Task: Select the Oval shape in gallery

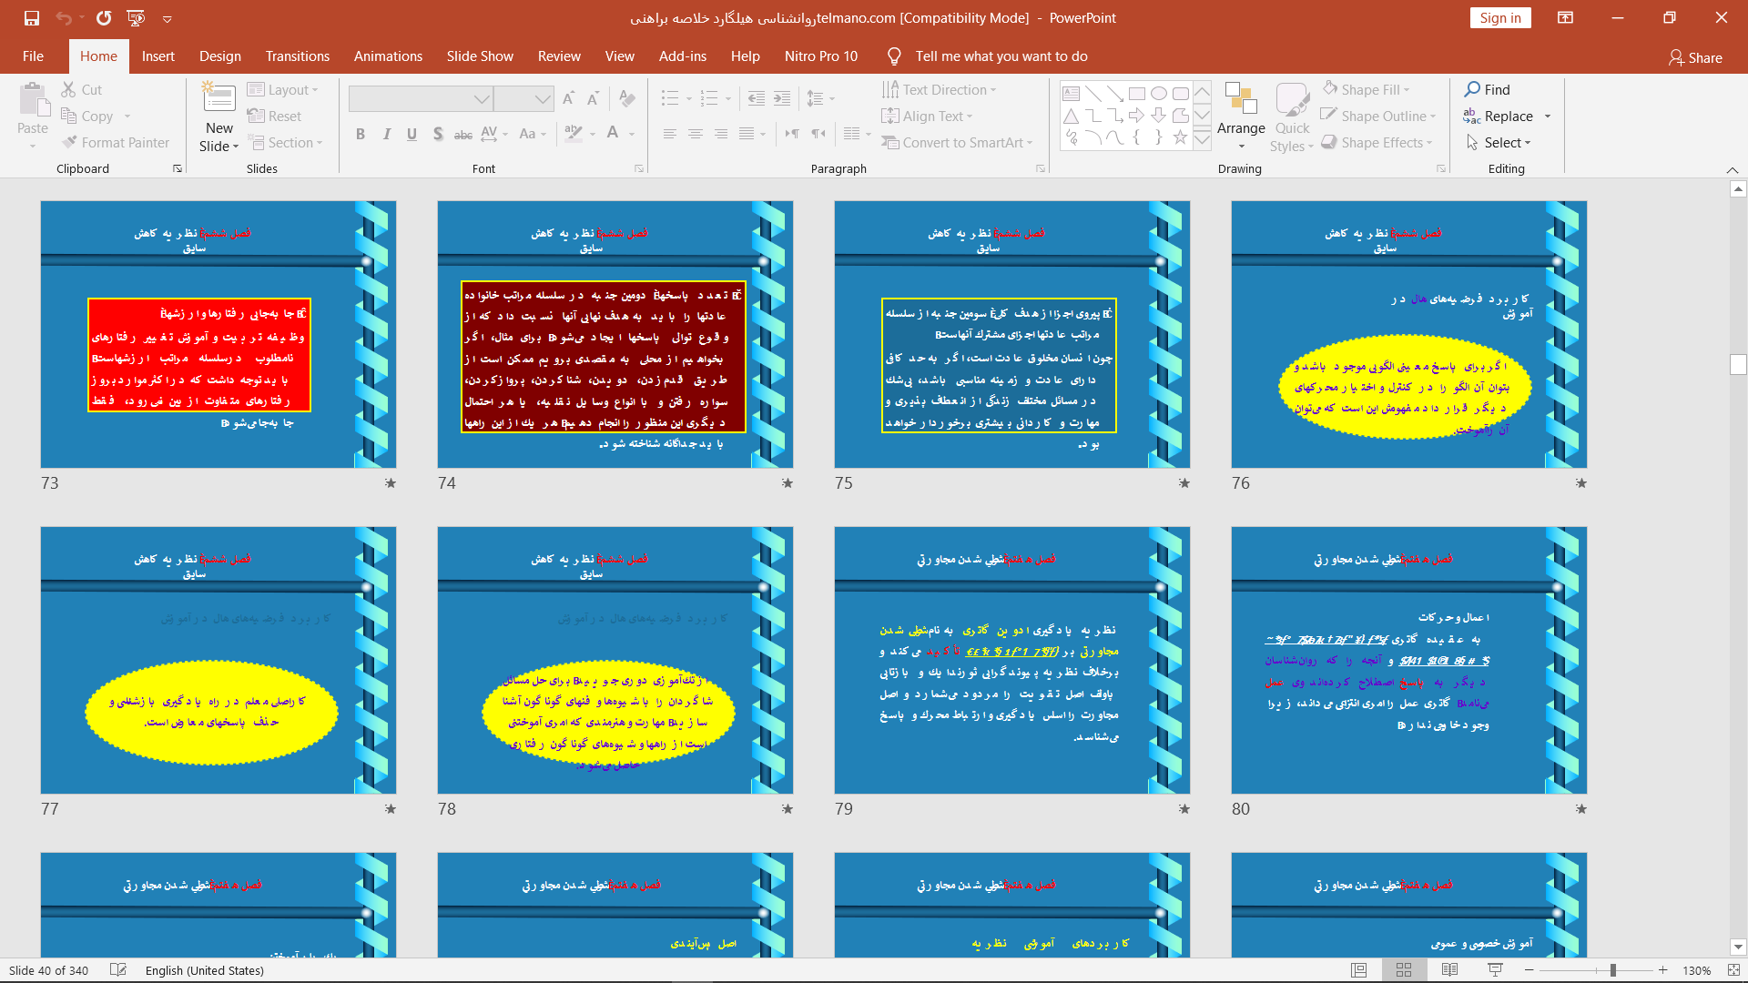Action: [x=1159, y=93]
